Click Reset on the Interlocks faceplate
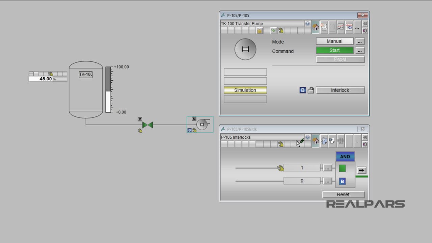The image size is (432, 243). coord(343,194)
